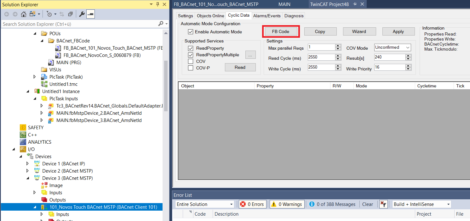Viewport: 470px width, 221px height.
Task: Click the Home icon in Solution Explorer
Action: (x=24, y=14)
